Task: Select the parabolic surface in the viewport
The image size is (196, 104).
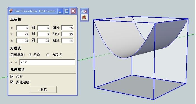Action: (x=125, y=40)
